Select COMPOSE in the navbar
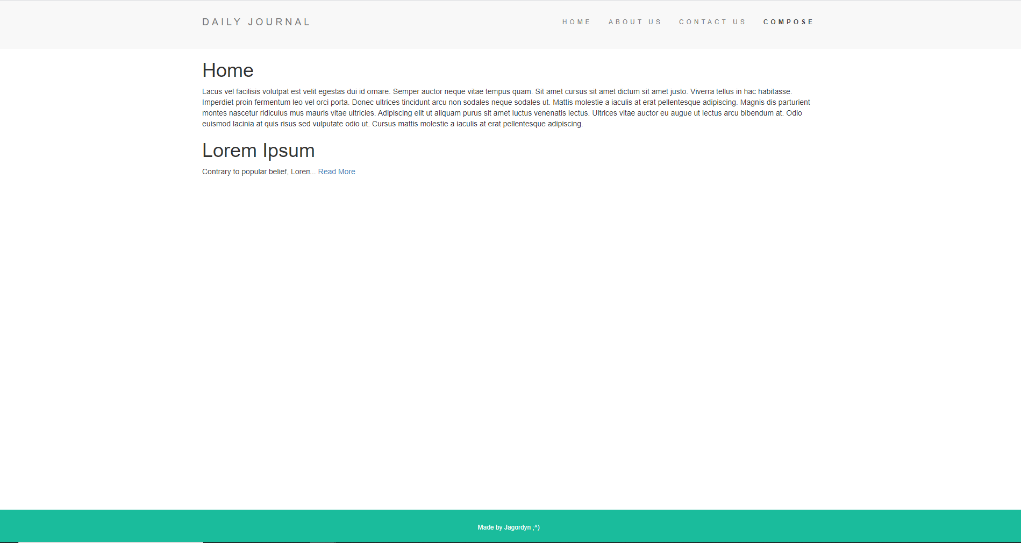The width and height of the screenshot is (1021, 543). click(x=788, y=22)
